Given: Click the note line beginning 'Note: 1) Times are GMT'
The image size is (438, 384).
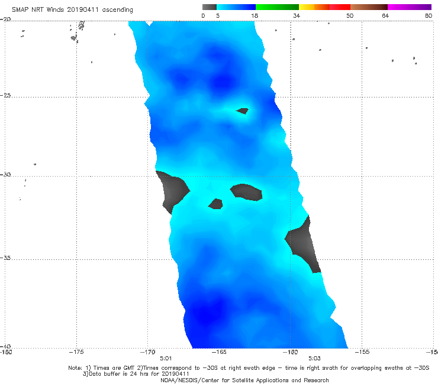Looking at the screenshot, I should point(249,368).
